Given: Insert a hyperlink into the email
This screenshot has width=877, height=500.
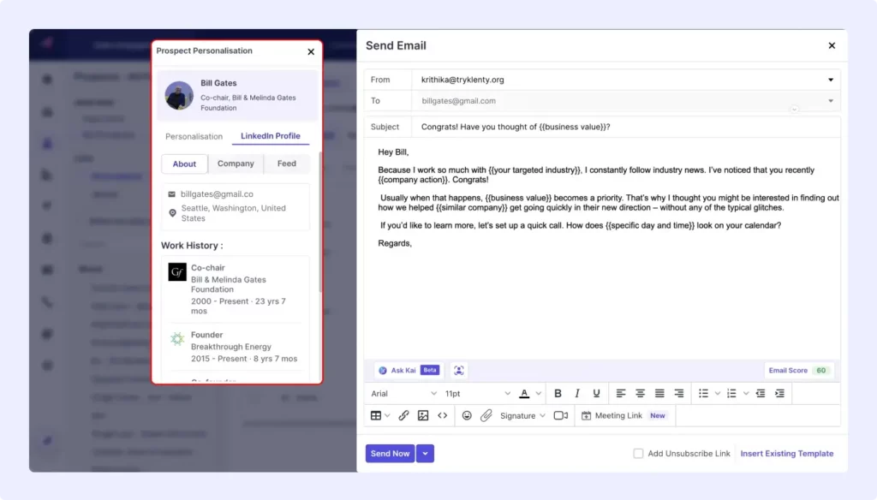Looking at the screenshot, I should pyautogui.click(x=404, y=415).
